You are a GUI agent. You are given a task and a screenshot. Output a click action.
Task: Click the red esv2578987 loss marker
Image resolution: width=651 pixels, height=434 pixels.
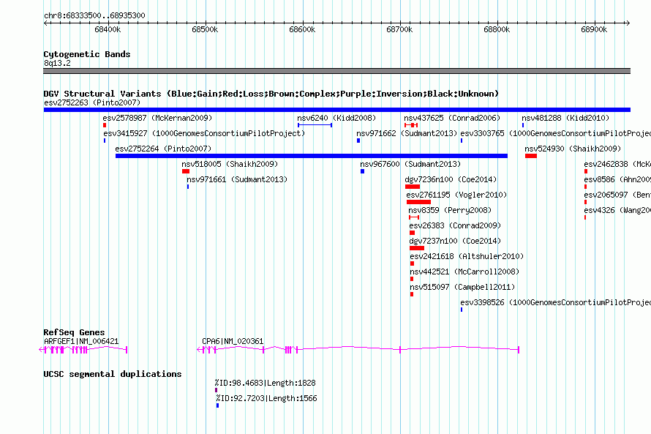(105, 125)
